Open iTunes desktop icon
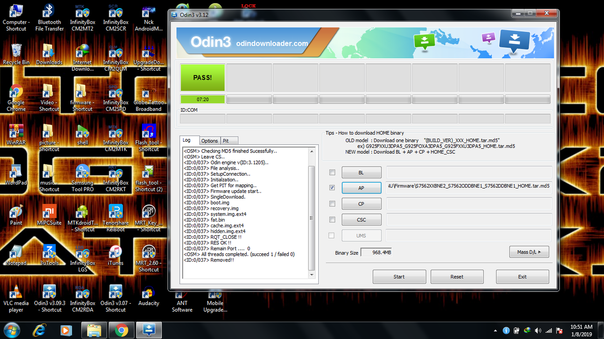The image size is (604, 339). [116, 255]
